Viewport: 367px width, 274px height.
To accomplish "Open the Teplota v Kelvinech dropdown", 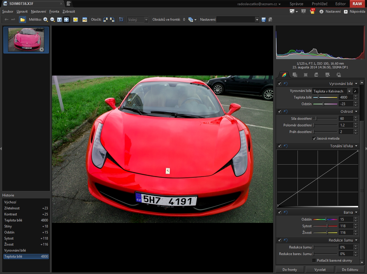I will point(332,91).
